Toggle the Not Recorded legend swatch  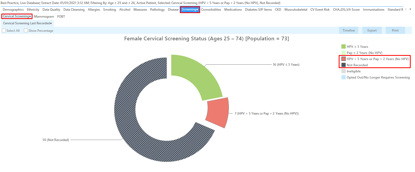click(344, 65)
